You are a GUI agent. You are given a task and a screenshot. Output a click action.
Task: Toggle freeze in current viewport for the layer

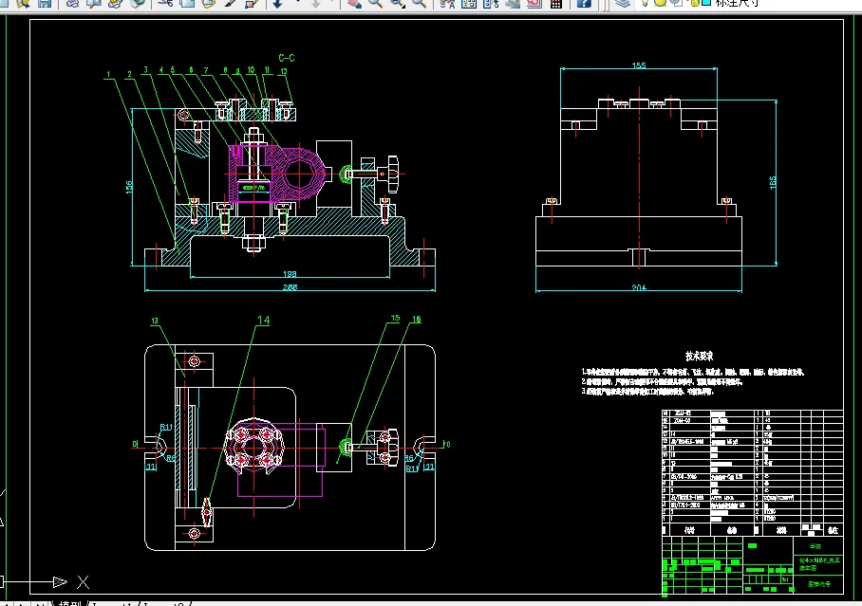coord(676,3)
